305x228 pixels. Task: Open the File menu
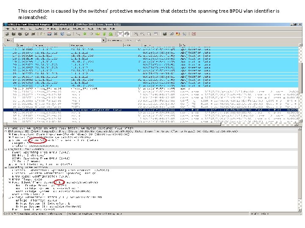click(7, 29)
